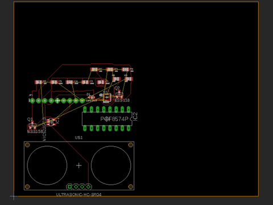Select the D1 diode footprint
Image resolution: width=273 pixels, height=205 pixels.
pyautogui.click(x=92, y=97)
